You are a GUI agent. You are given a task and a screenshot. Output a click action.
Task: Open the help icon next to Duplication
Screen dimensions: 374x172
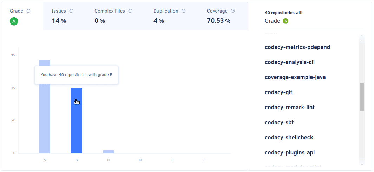[x=183, y=11]
